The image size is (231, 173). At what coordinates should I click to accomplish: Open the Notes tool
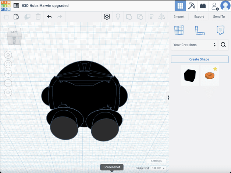point(220,30)
